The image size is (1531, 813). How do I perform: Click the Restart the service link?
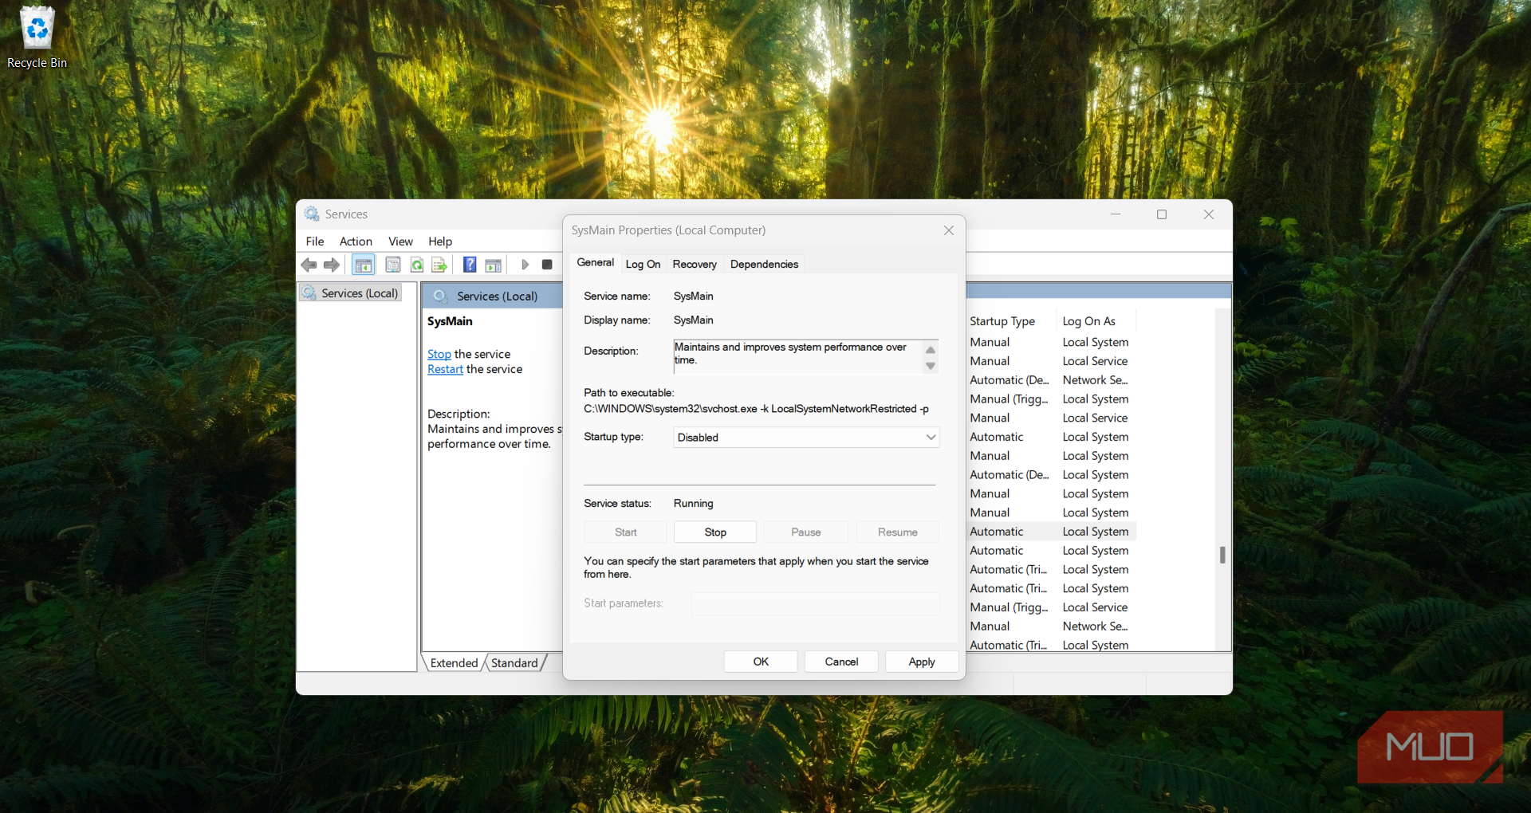[445, 369]
